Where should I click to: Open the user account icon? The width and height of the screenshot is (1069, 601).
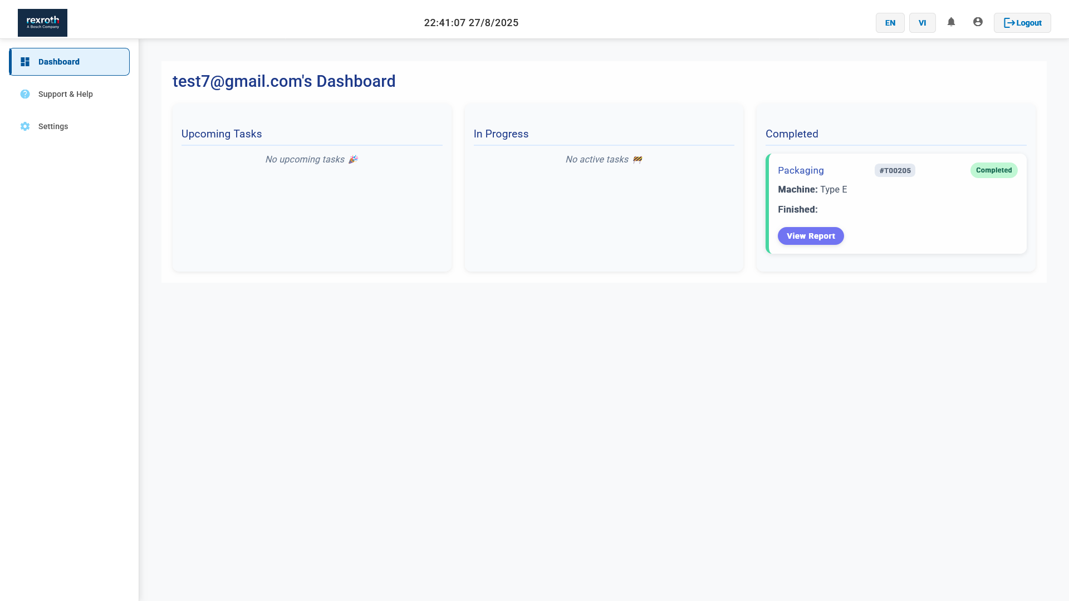[978, 22]
